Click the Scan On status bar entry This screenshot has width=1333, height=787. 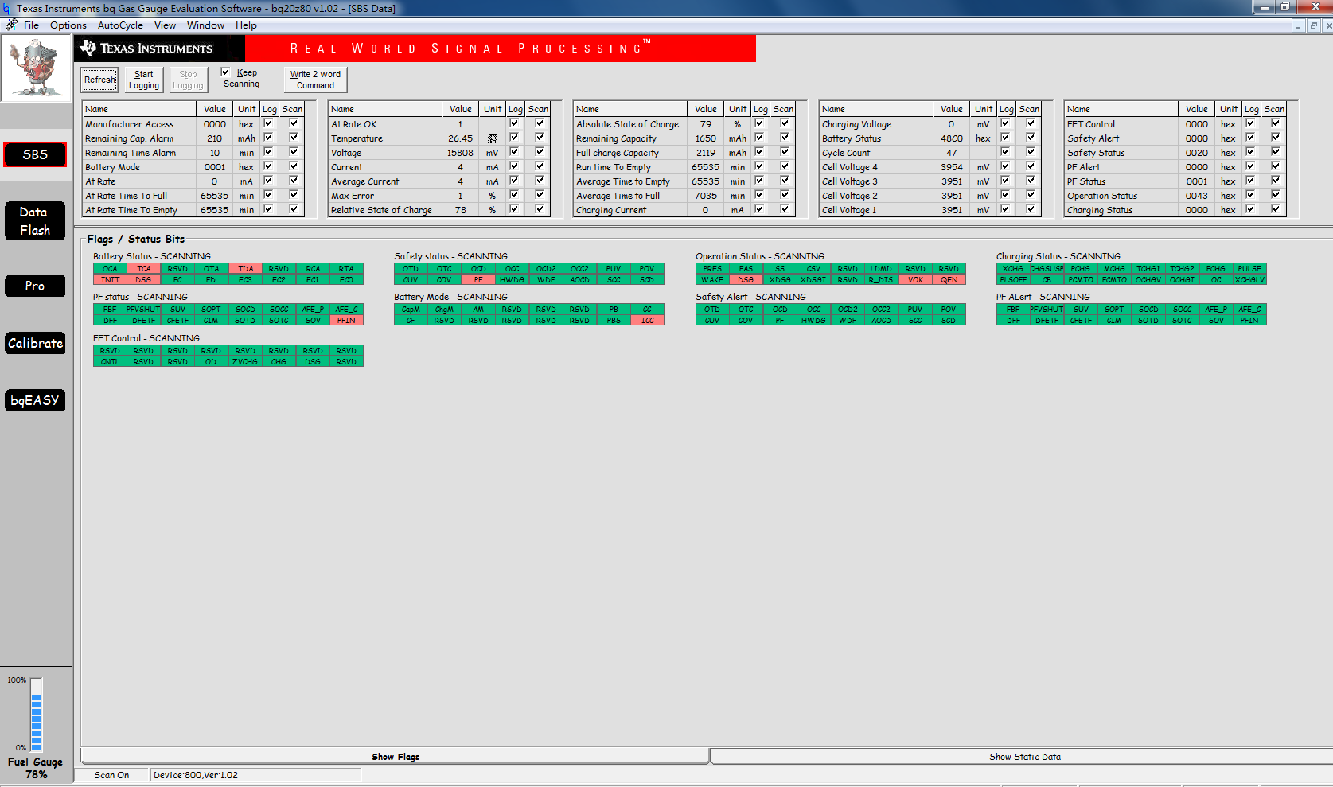click(x=111, y=775)
